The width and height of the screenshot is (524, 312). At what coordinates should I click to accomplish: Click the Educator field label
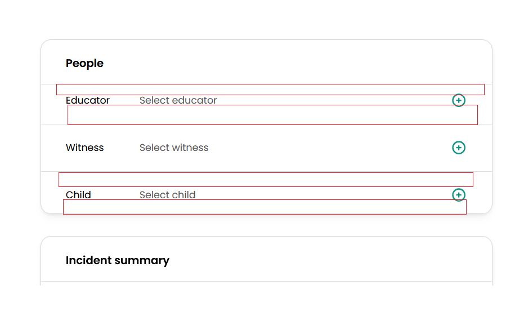(x=88, y=100)
